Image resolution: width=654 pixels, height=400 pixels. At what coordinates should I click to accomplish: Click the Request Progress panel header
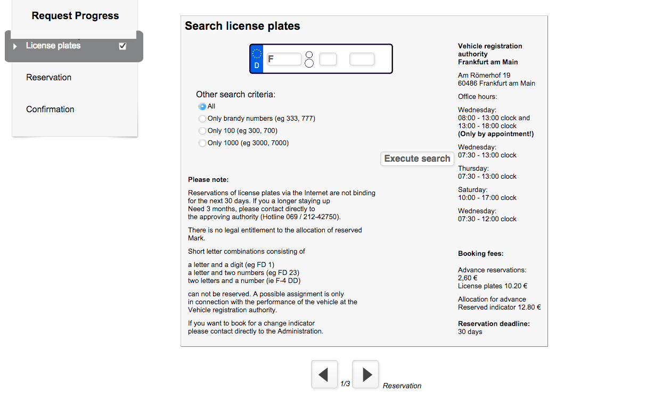point(75,16)
